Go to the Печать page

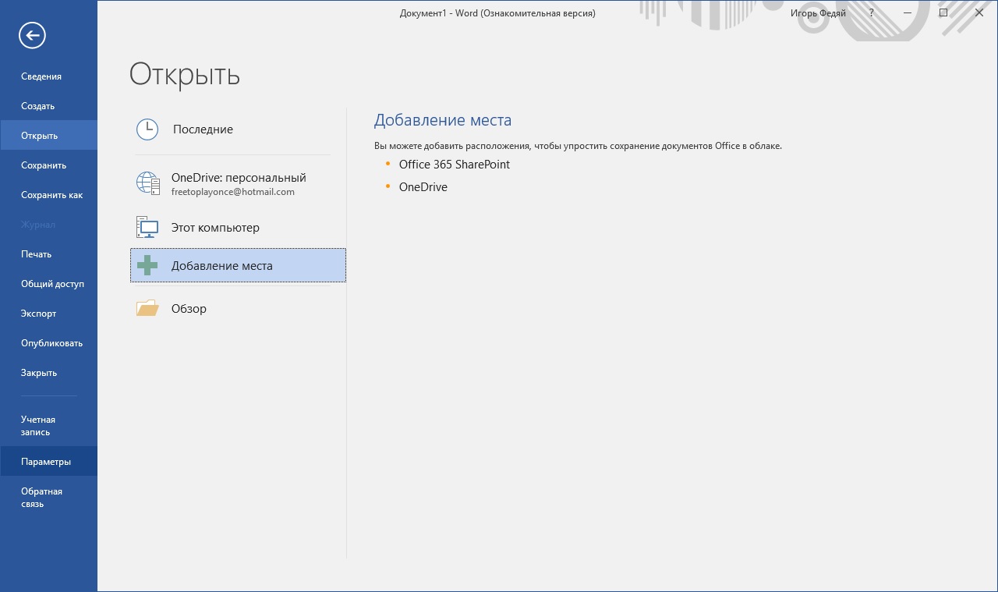(x=48, y=254)
